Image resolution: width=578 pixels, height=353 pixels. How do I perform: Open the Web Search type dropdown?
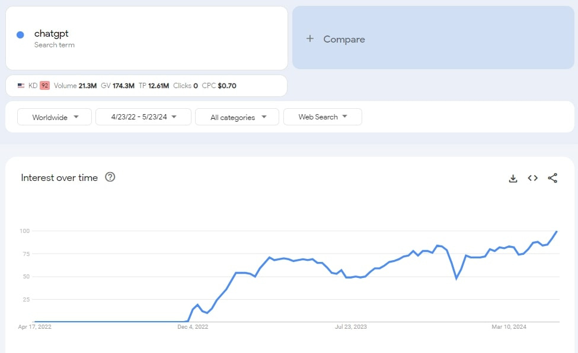(x=322, y=117)
